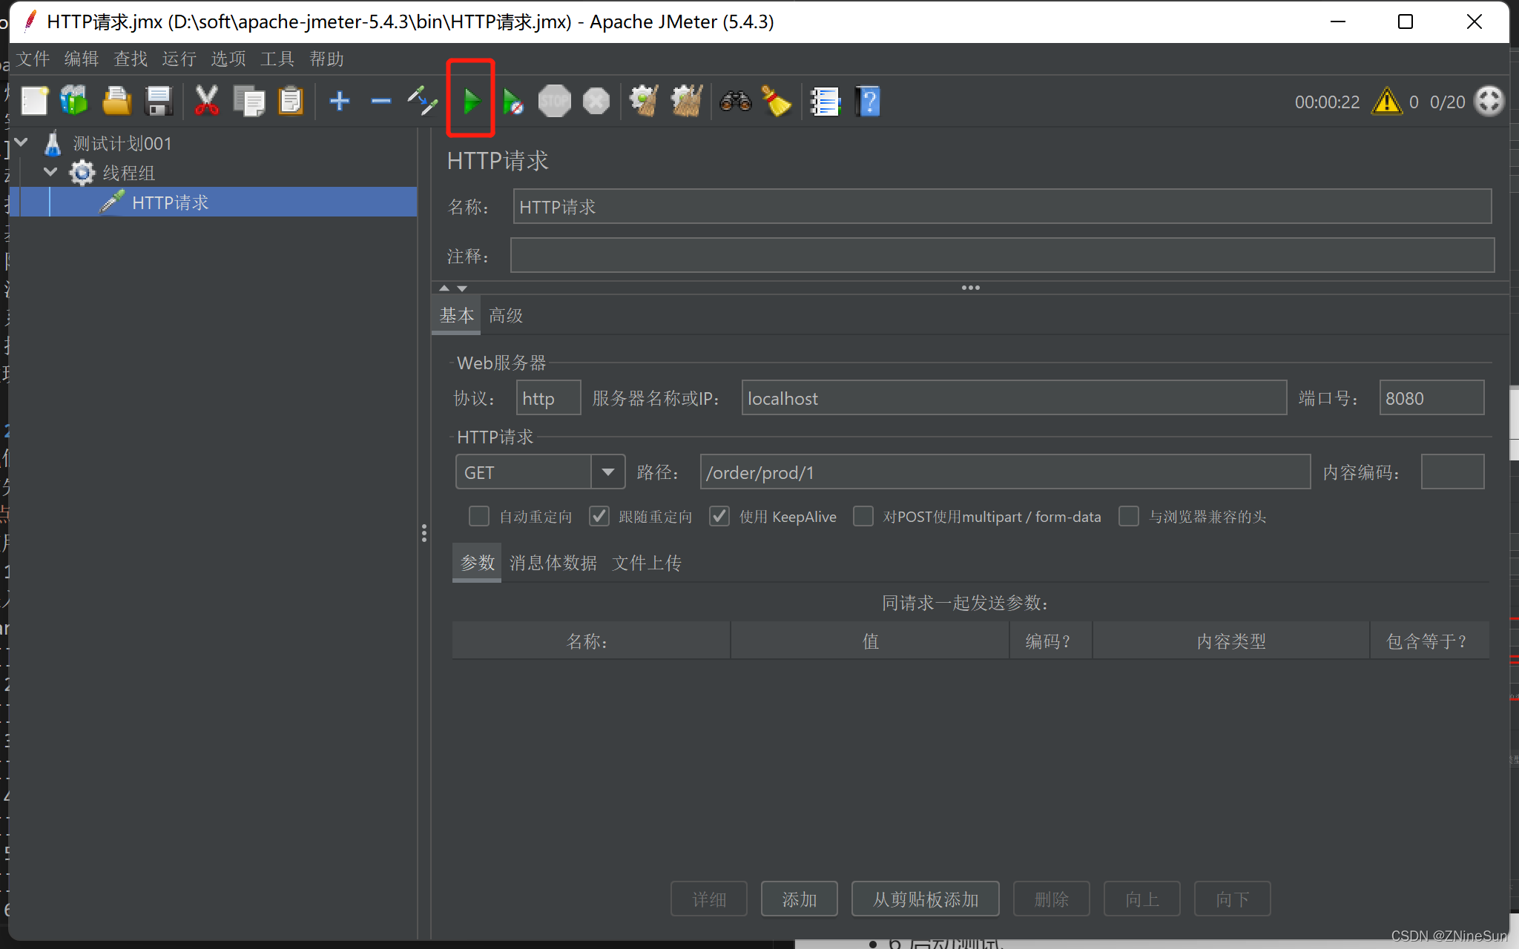Open the GET method dropdown

coord(607,472)
